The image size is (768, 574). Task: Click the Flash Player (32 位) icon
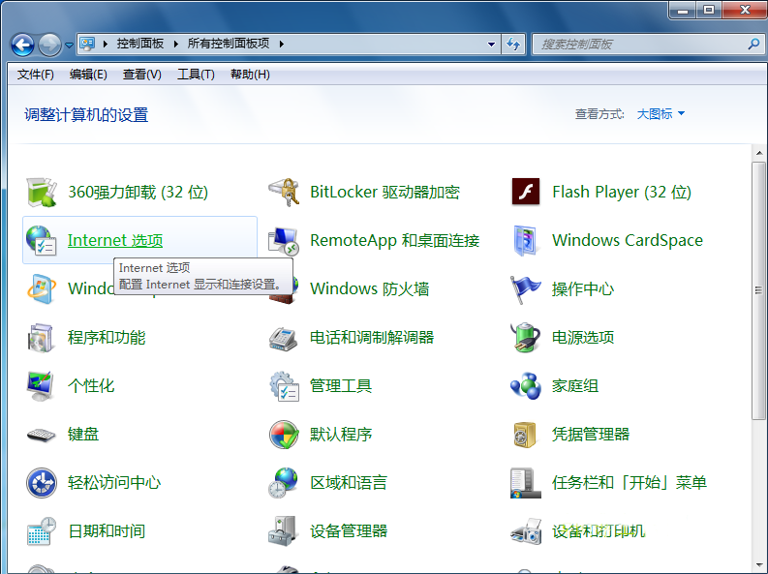click(x=525, y=192)
